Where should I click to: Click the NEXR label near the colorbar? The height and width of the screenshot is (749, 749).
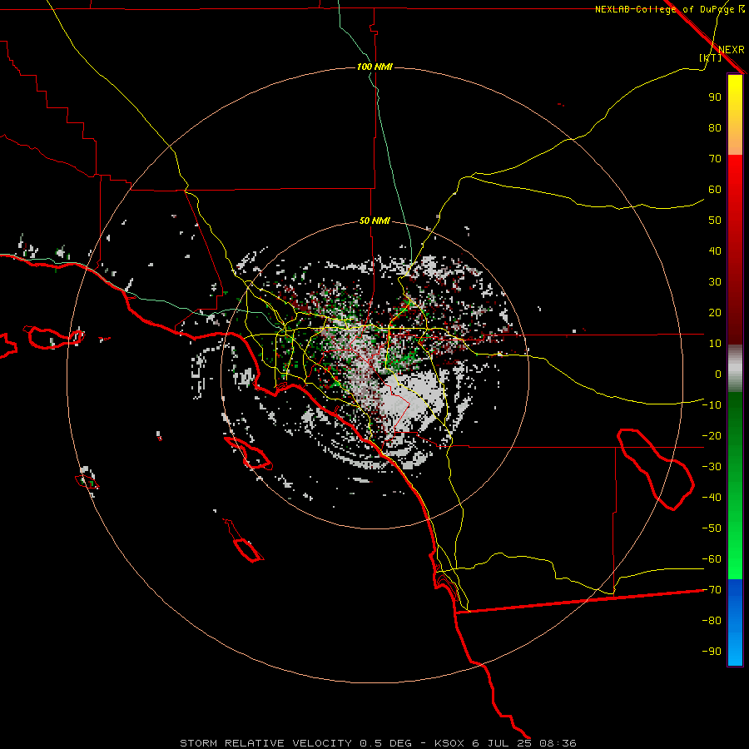coord(732,50)
